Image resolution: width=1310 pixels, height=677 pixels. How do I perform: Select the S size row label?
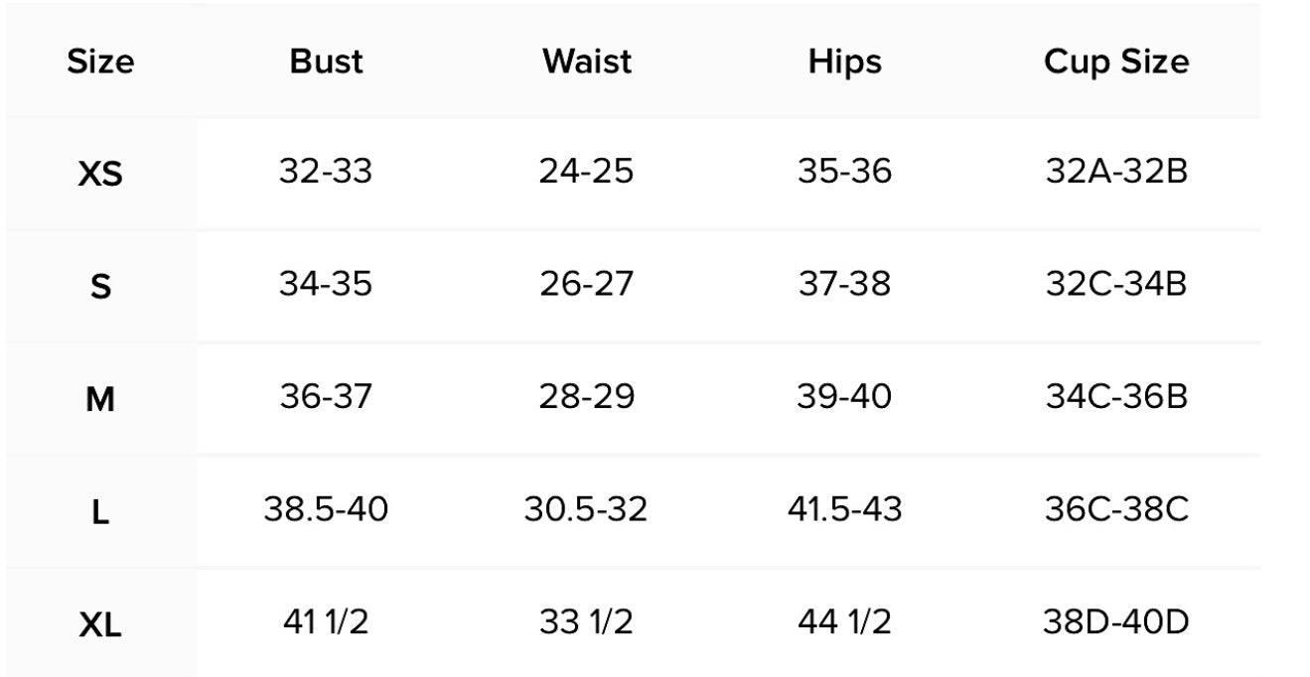tap(100, 288)
